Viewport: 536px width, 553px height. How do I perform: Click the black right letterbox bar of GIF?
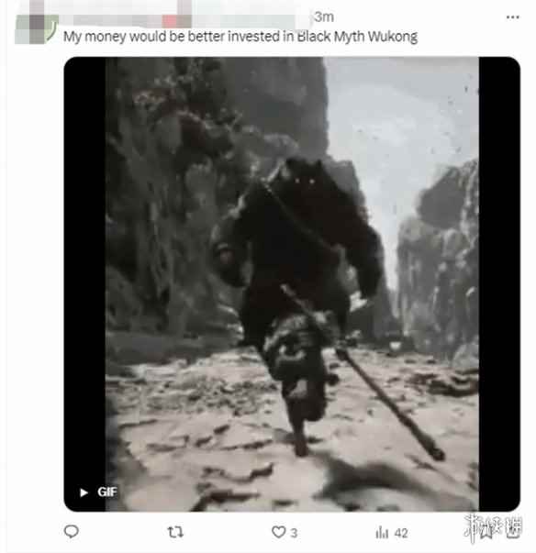click(x=499, y=284)
